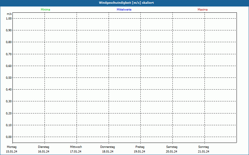Image resolution: width=249 pixels, height=155 pixels.
Task: Click the 0,00 y-axis label
Action: (9, 137)
